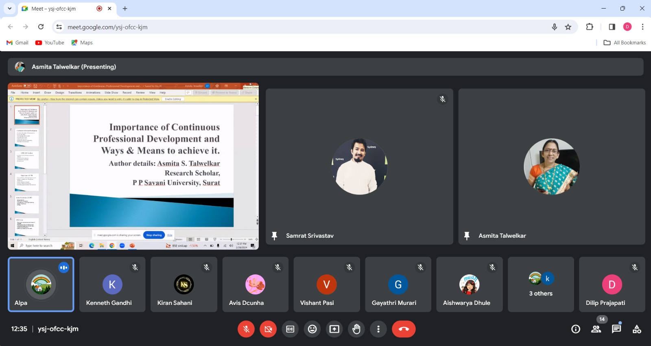Viewport: 651px width, 346px height.
Task: Open meeting details info icon
Action: click(575, 329)
